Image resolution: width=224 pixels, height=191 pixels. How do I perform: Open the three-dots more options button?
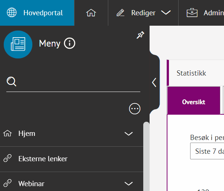tap(134, 109)
